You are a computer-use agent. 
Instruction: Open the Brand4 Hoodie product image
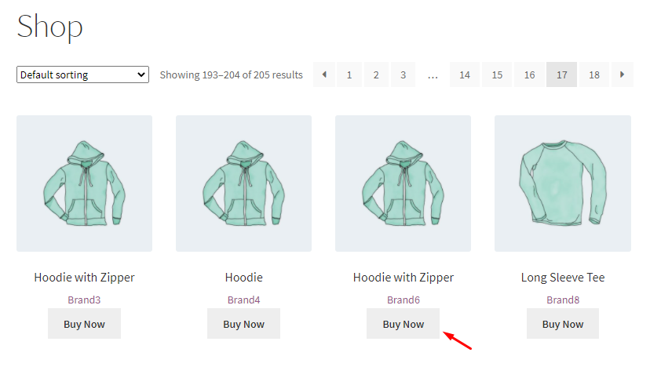pyautogui.click(x=243, y=183)
